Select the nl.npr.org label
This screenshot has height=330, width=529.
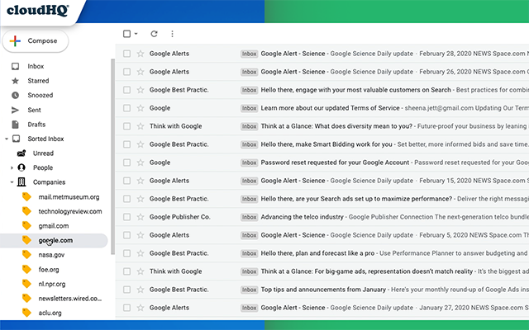point(51,284)
